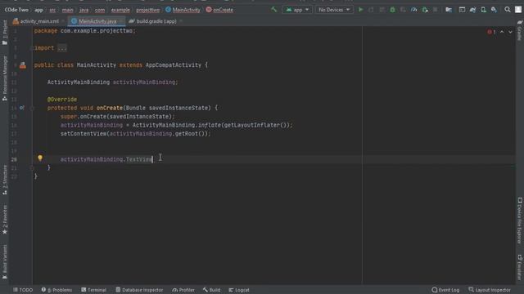Viewport: 524px width, 294px height.
Task: Go to next highlighted error arrow
Action: 510,32
